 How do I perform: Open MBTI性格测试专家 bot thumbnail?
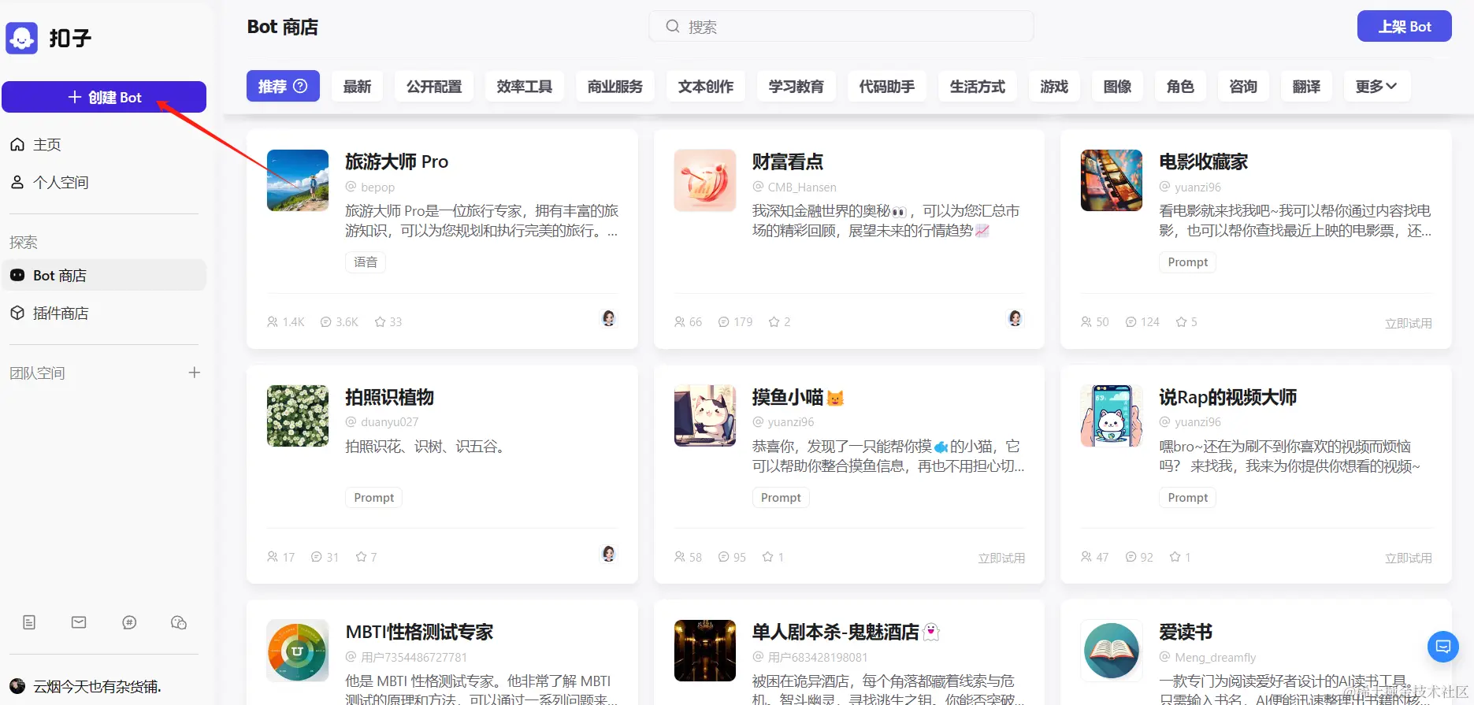click(298, 651)
